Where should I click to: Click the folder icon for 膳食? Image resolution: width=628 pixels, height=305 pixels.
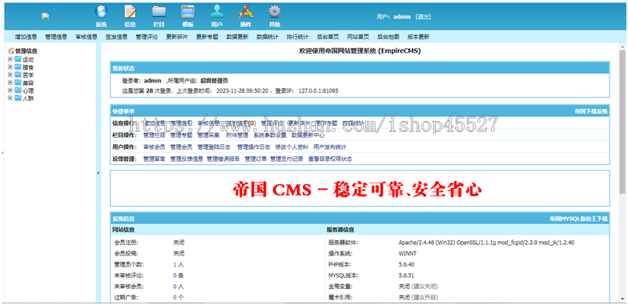click(18, 67)
